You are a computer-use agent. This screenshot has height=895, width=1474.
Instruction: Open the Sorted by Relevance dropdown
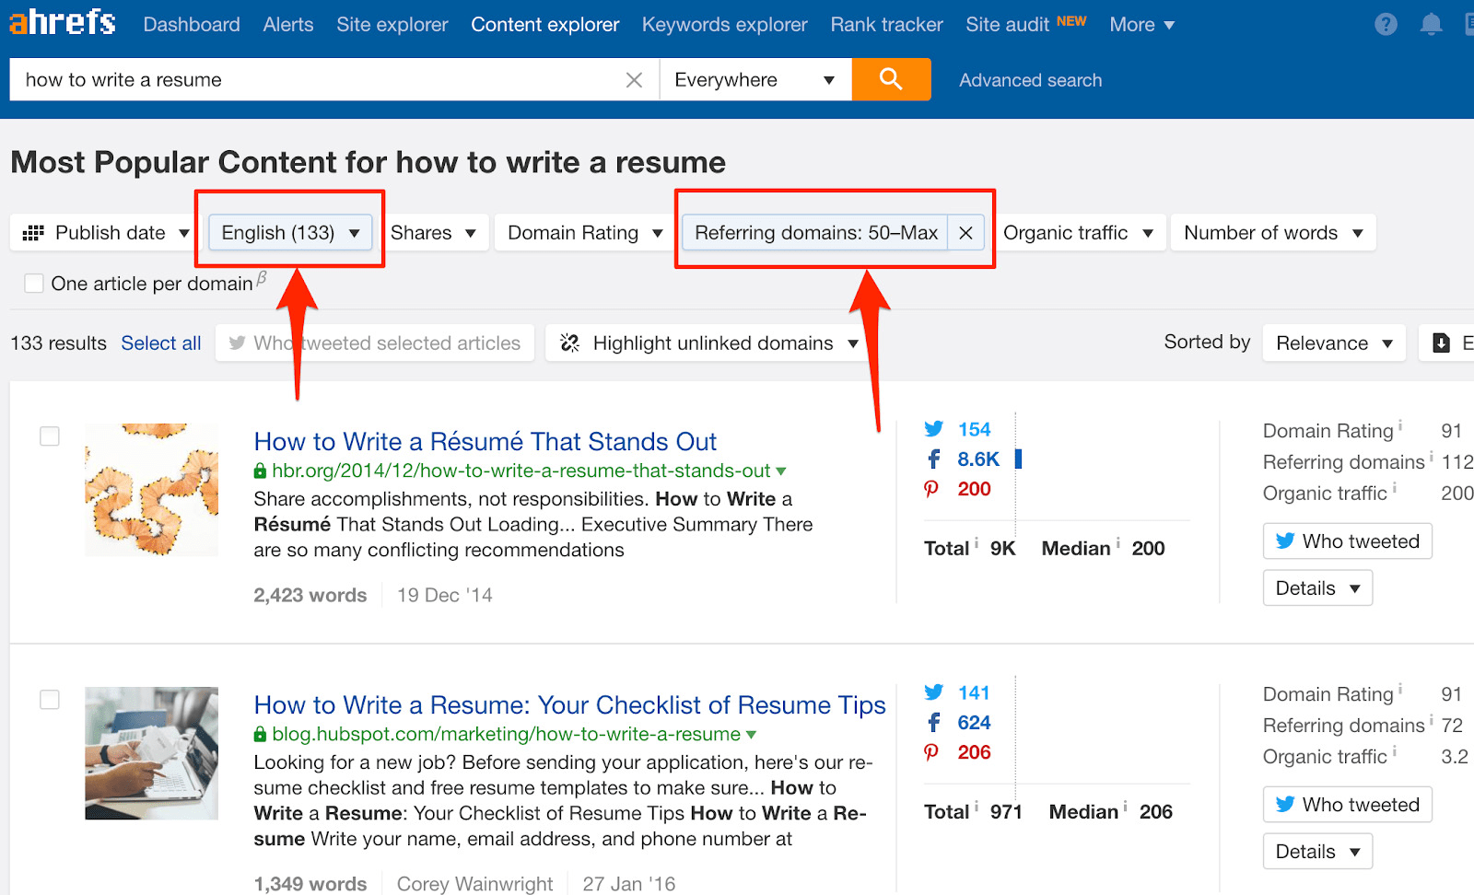click(1333, 343)
